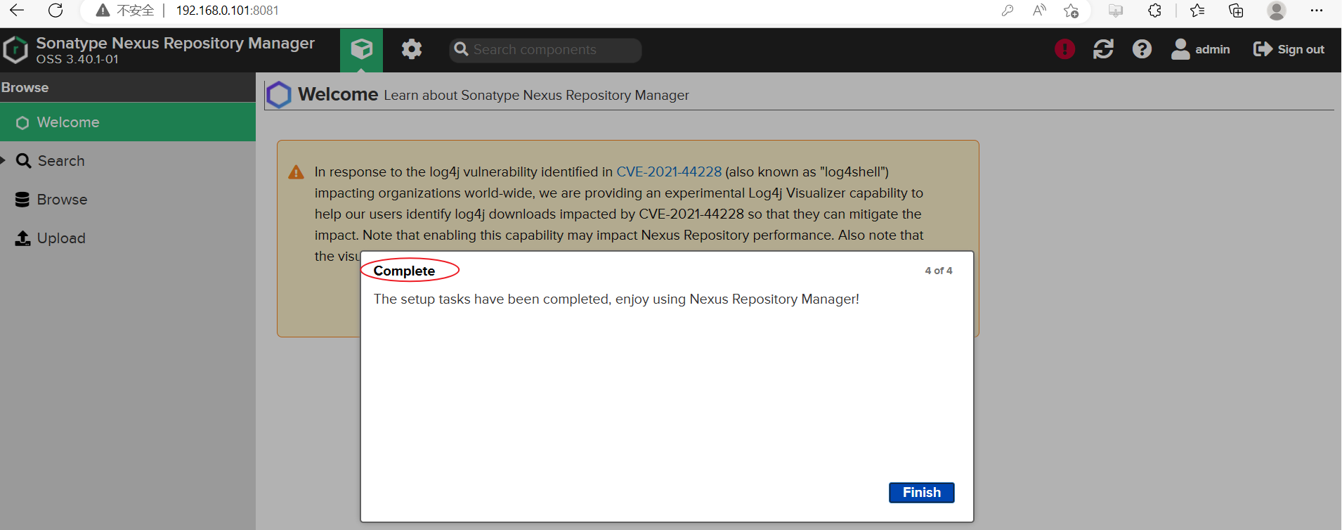Expand the Search sidebar tree arrow
The height and width of the screenshot is (530, 1342).
coord(3,160)
